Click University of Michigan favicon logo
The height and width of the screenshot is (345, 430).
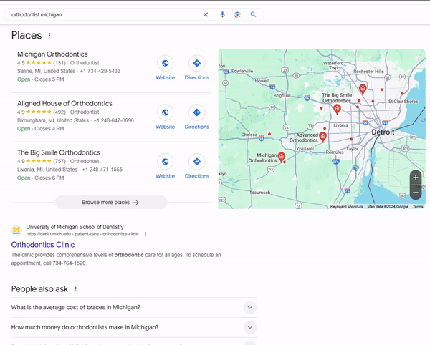(x=16, y=230)
